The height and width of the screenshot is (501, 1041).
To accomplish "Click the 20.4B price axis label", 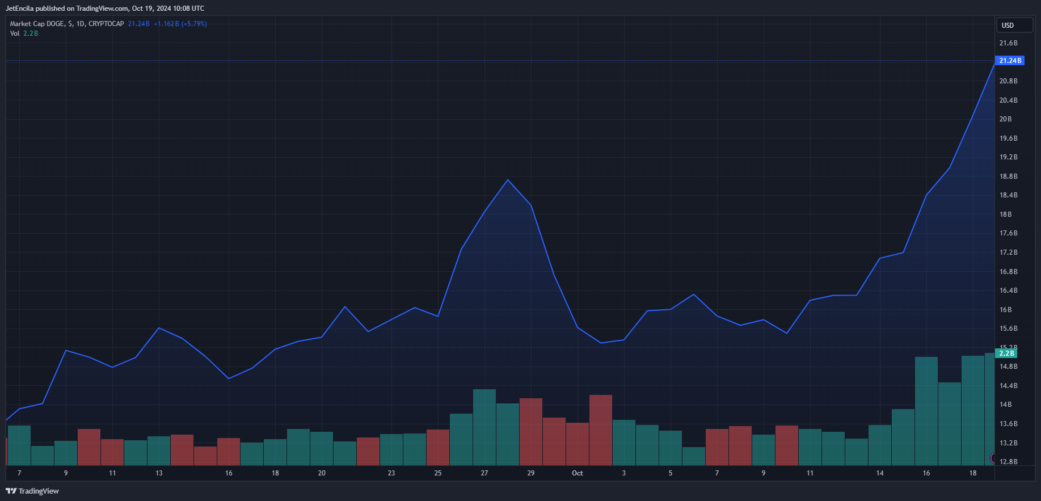I will [x=1009, y=100].
